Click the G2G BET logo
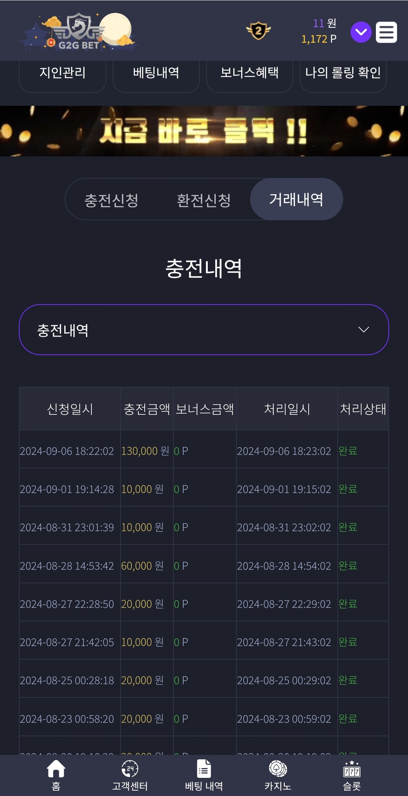This screenshot has height=796, width=408. coord(79,32)
